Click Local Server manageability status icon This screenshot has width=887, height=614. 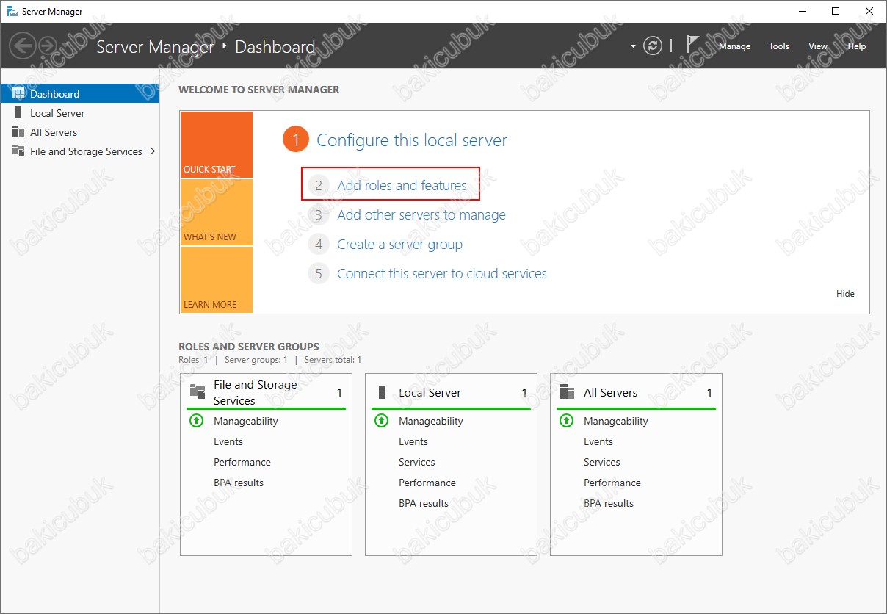[x=381, y=421]
